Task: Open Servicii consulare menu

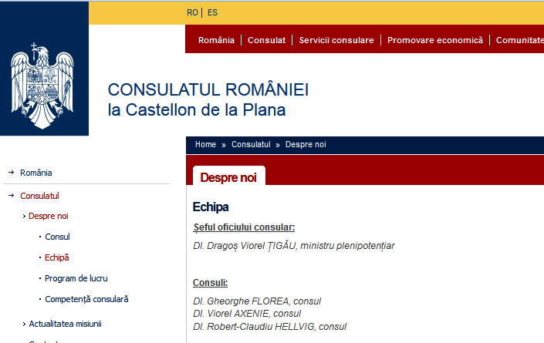Action: pyautogui.click(x=336, y=40)
